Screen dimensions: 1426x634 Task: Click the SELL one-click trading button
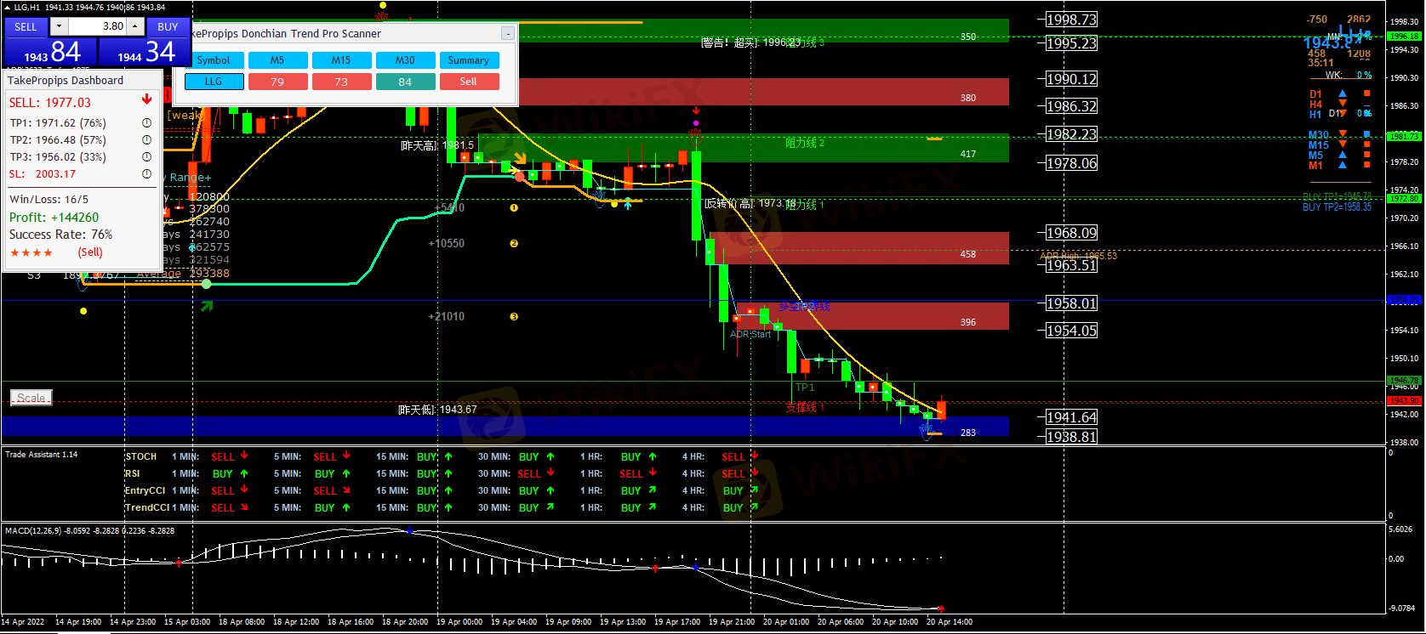[x=26, y=26]
